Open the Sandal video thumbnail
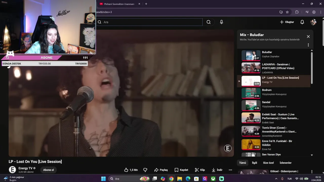 pos(251,105)
